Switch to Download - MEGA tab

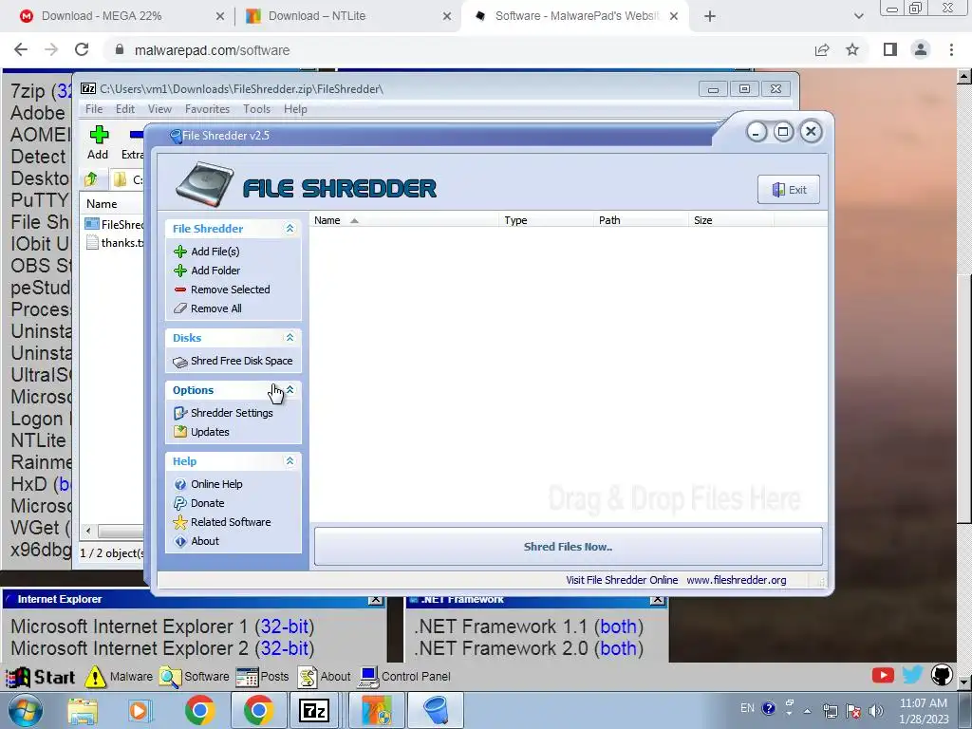(118, 16)
